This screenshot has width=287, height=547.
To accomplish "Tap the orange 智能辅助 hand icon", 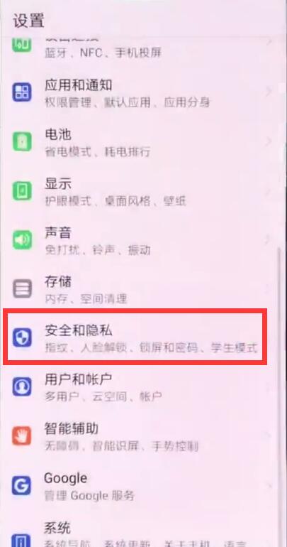I will pyautogui.click(x=22, y=436).
